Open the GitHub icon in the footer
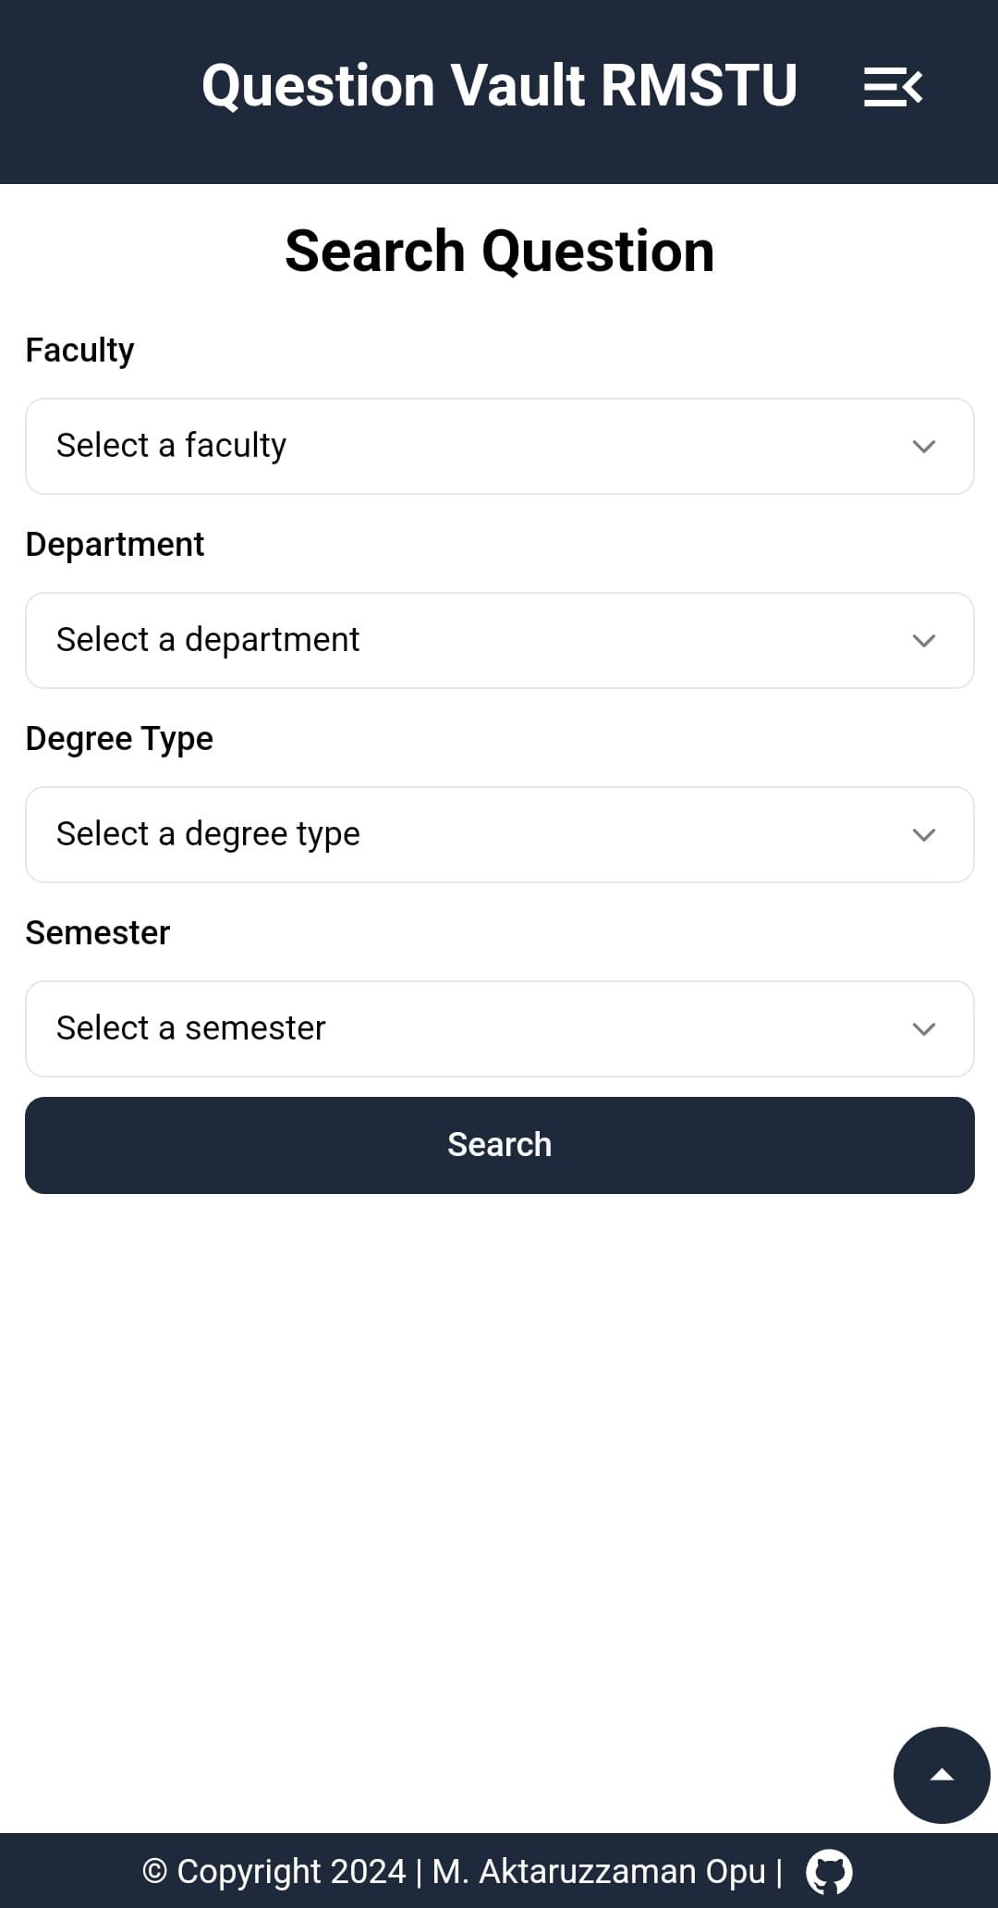 [829, 1871]
